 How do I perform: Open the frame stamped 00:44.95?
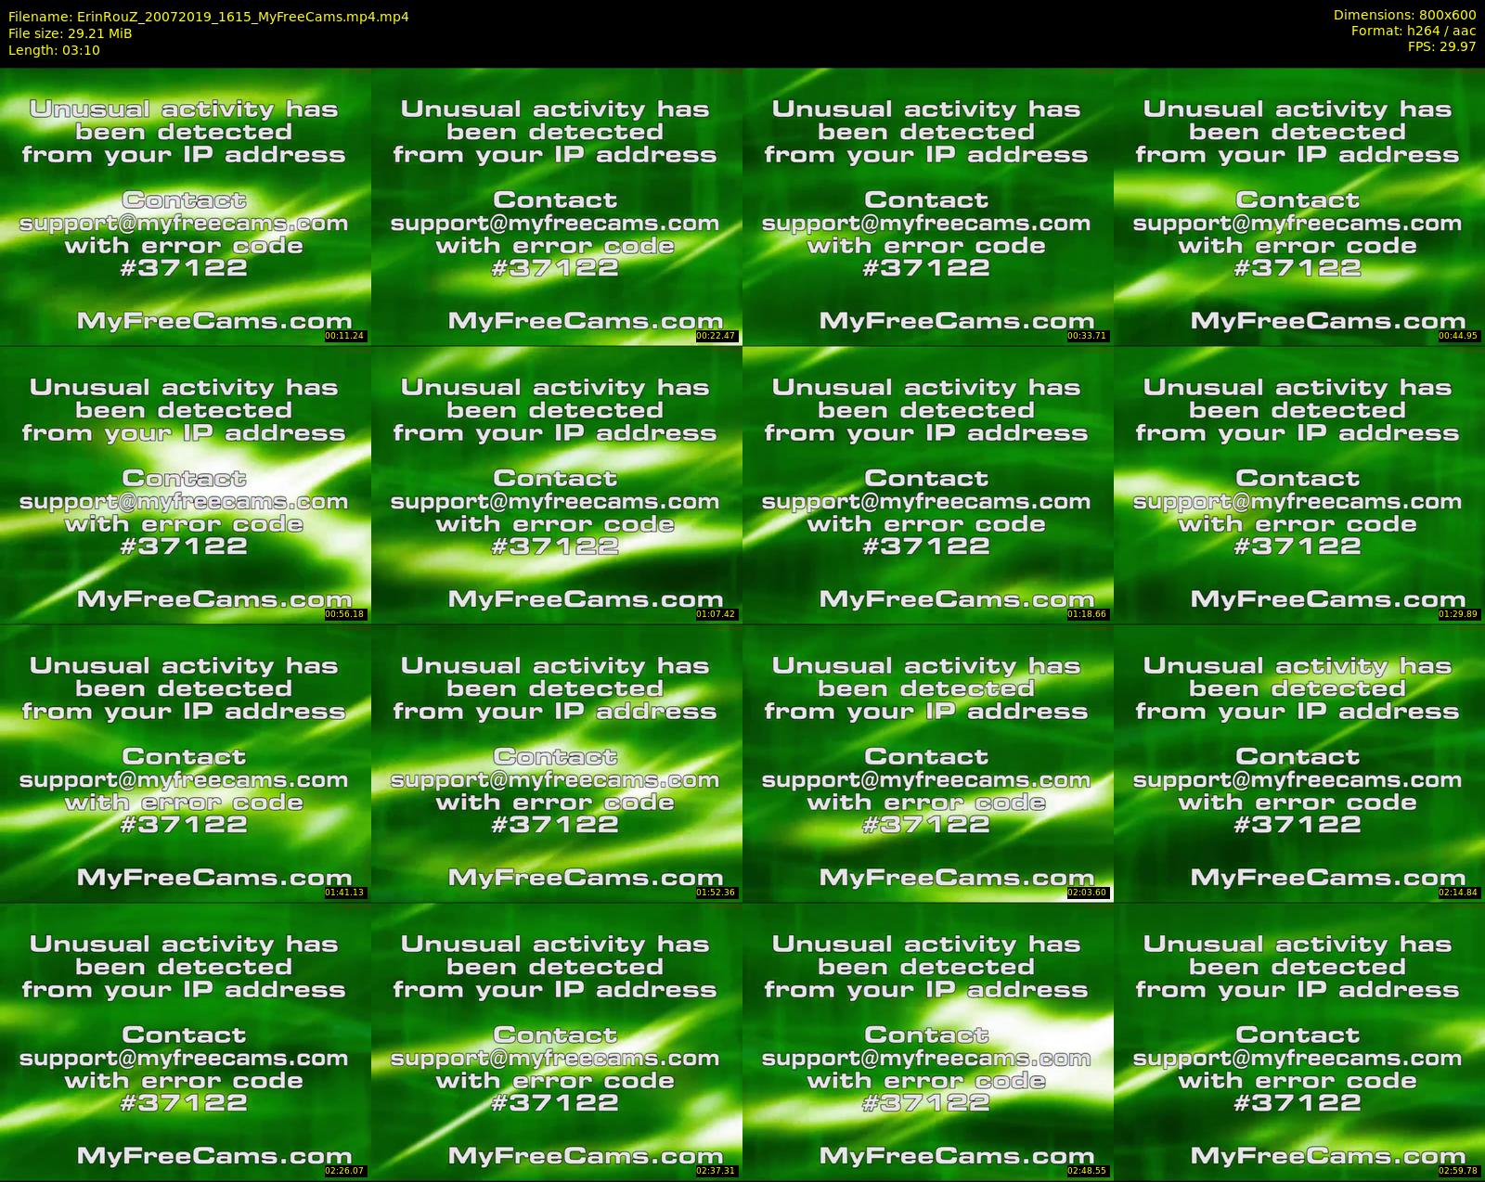tap(1299, 207)
